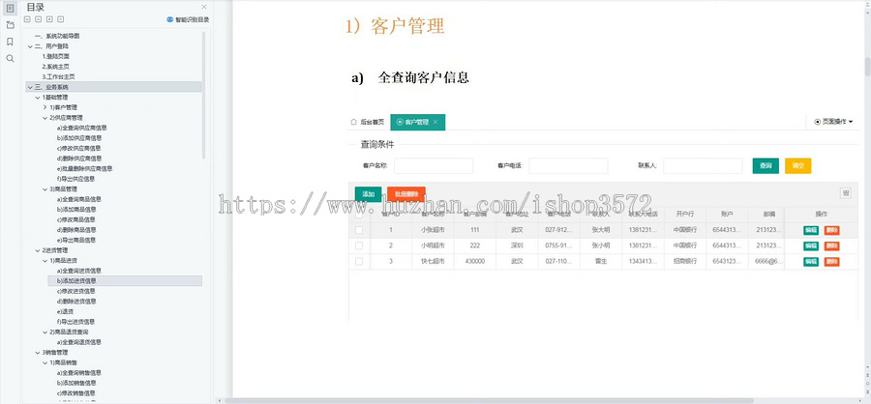871x404 pixels.
Task: Select the 客户管理 tab
Action: tap(417, 122)
